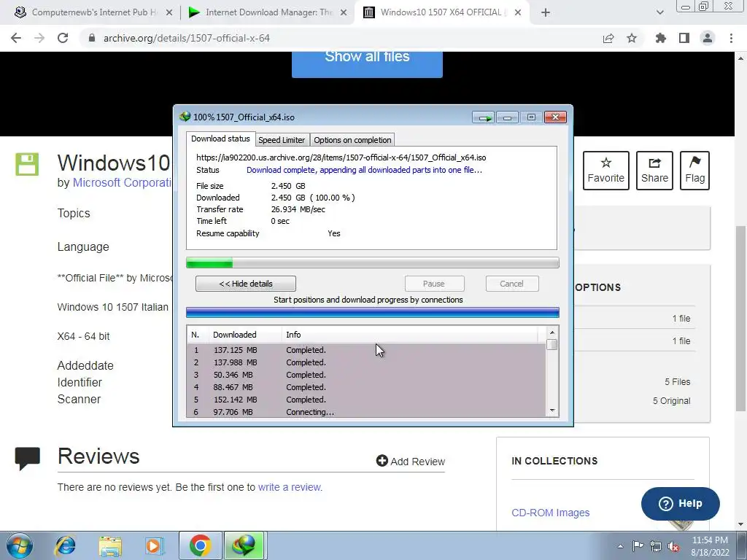Click the Info column header
Image resolution: width=747 pixels, height=560 pixels.
pos(410,335)
